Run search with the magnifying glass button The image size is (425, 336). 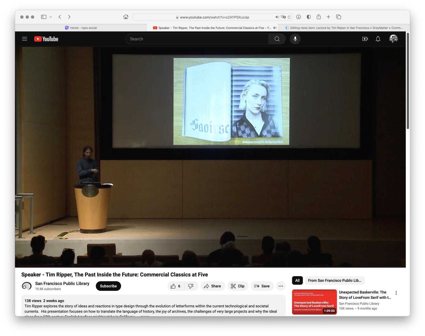[x=277, y=39]
